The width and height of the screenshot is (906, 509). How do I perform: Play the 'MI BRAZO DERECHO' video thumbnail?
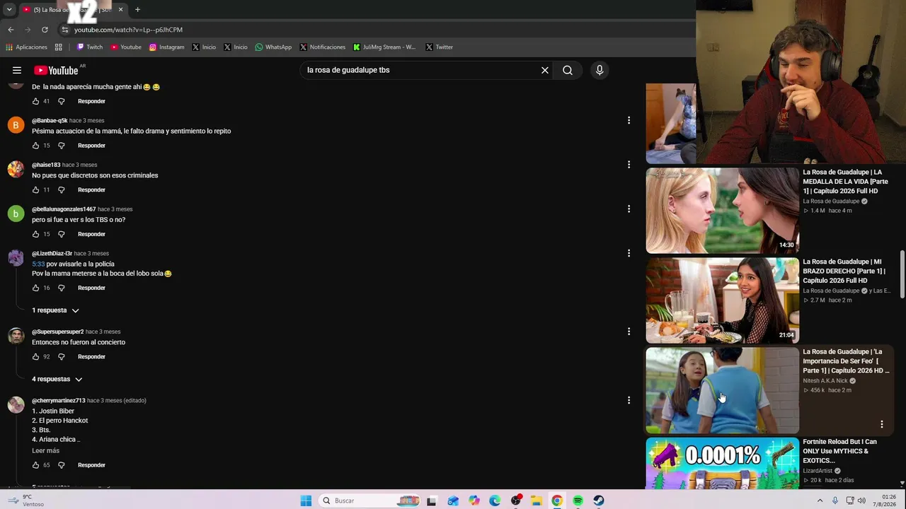[x=722, y=300]
